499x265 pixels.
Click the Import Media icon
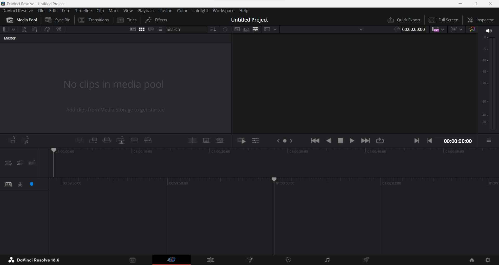24,29
